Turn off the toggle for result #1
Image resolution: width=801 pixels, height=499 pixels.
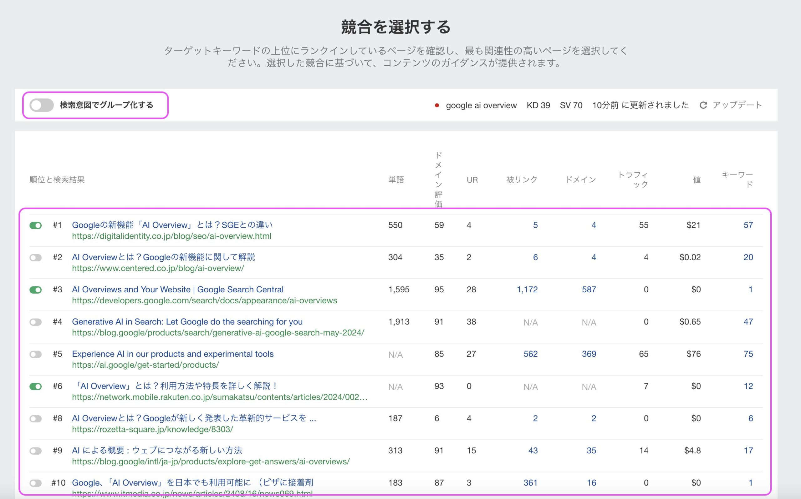(x=36, y=225)
